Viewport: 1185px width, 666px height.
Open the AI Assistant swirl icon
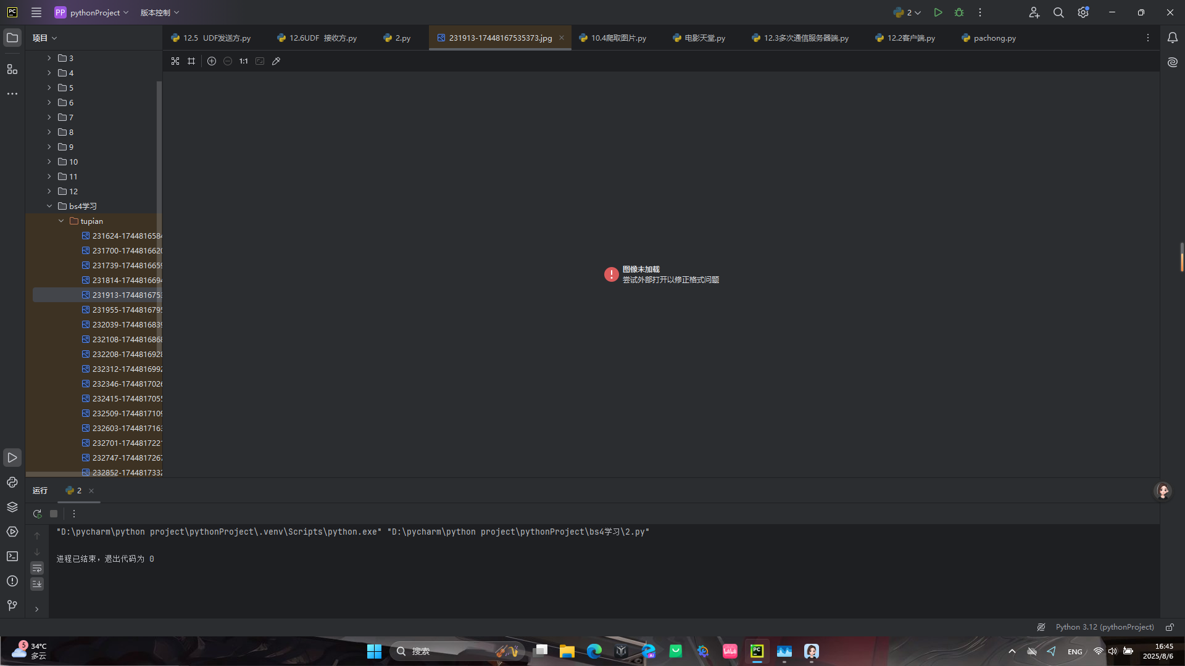click(x=1173, y=62)
